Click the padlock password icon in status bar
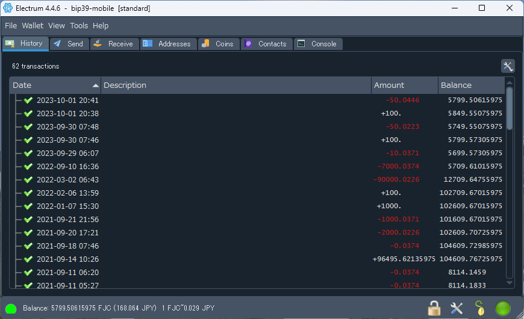Image resolution: width=524 pixels, height=319 pixels. click(434, 308)
